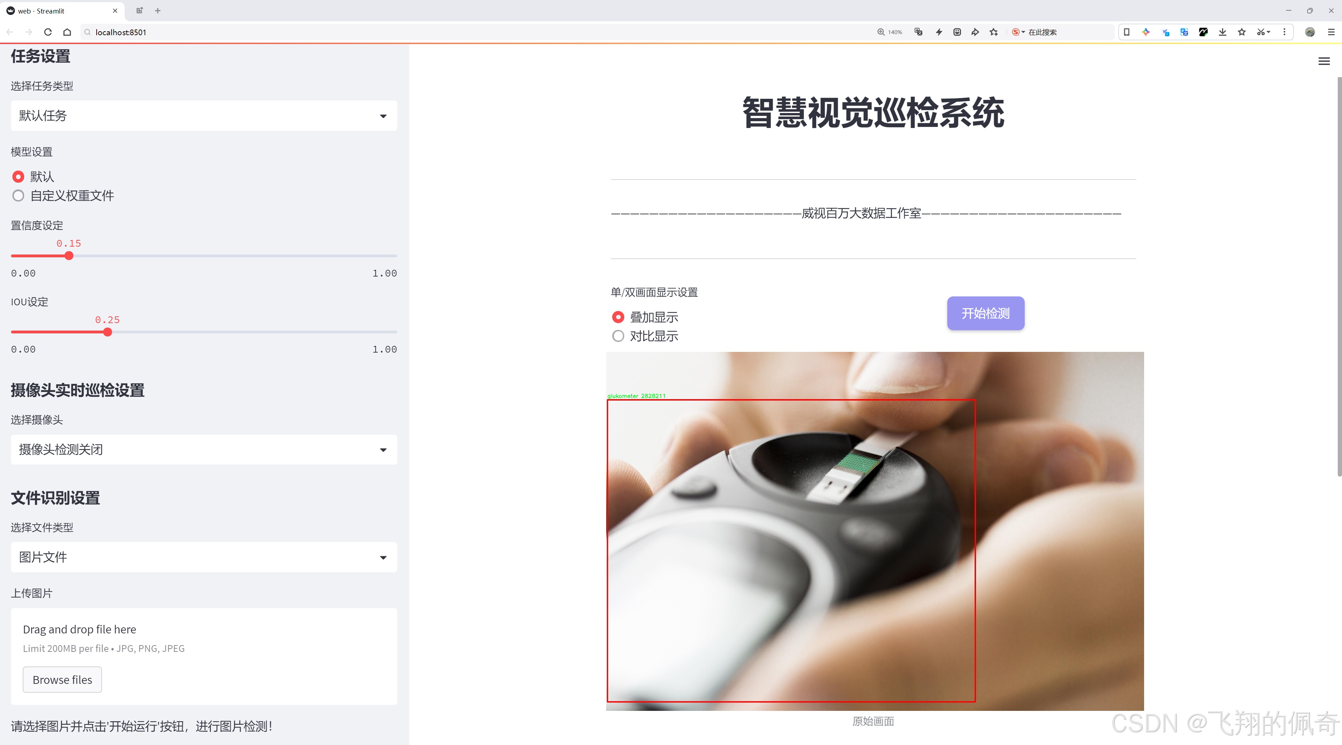Select 叠加显示 display mode
This screenshot has height=745, width=1342.
(x=618, y=317)
